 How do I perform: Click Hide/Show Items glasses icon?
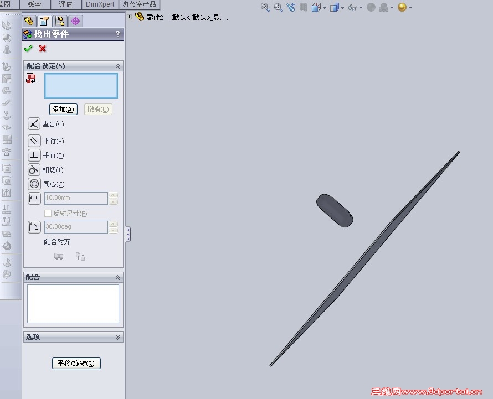pyautogui.click(x=353, y=8)
